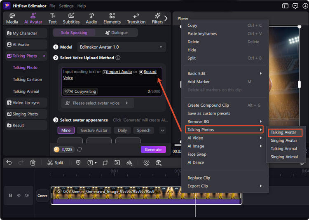This screenshot has width=309, height=220.
Task: Click the delete trash icon in timeline toolbar
Action: click(33, 163)
